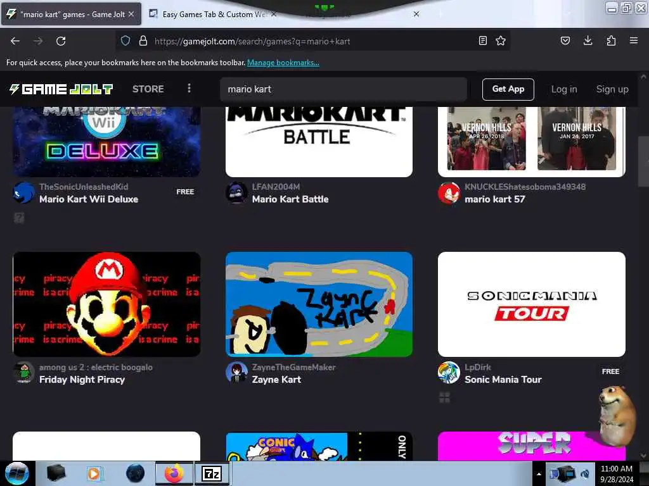This screenshot has width=649, height=486.
Task: Click the padlock site info icon
Action: [143, 40]
